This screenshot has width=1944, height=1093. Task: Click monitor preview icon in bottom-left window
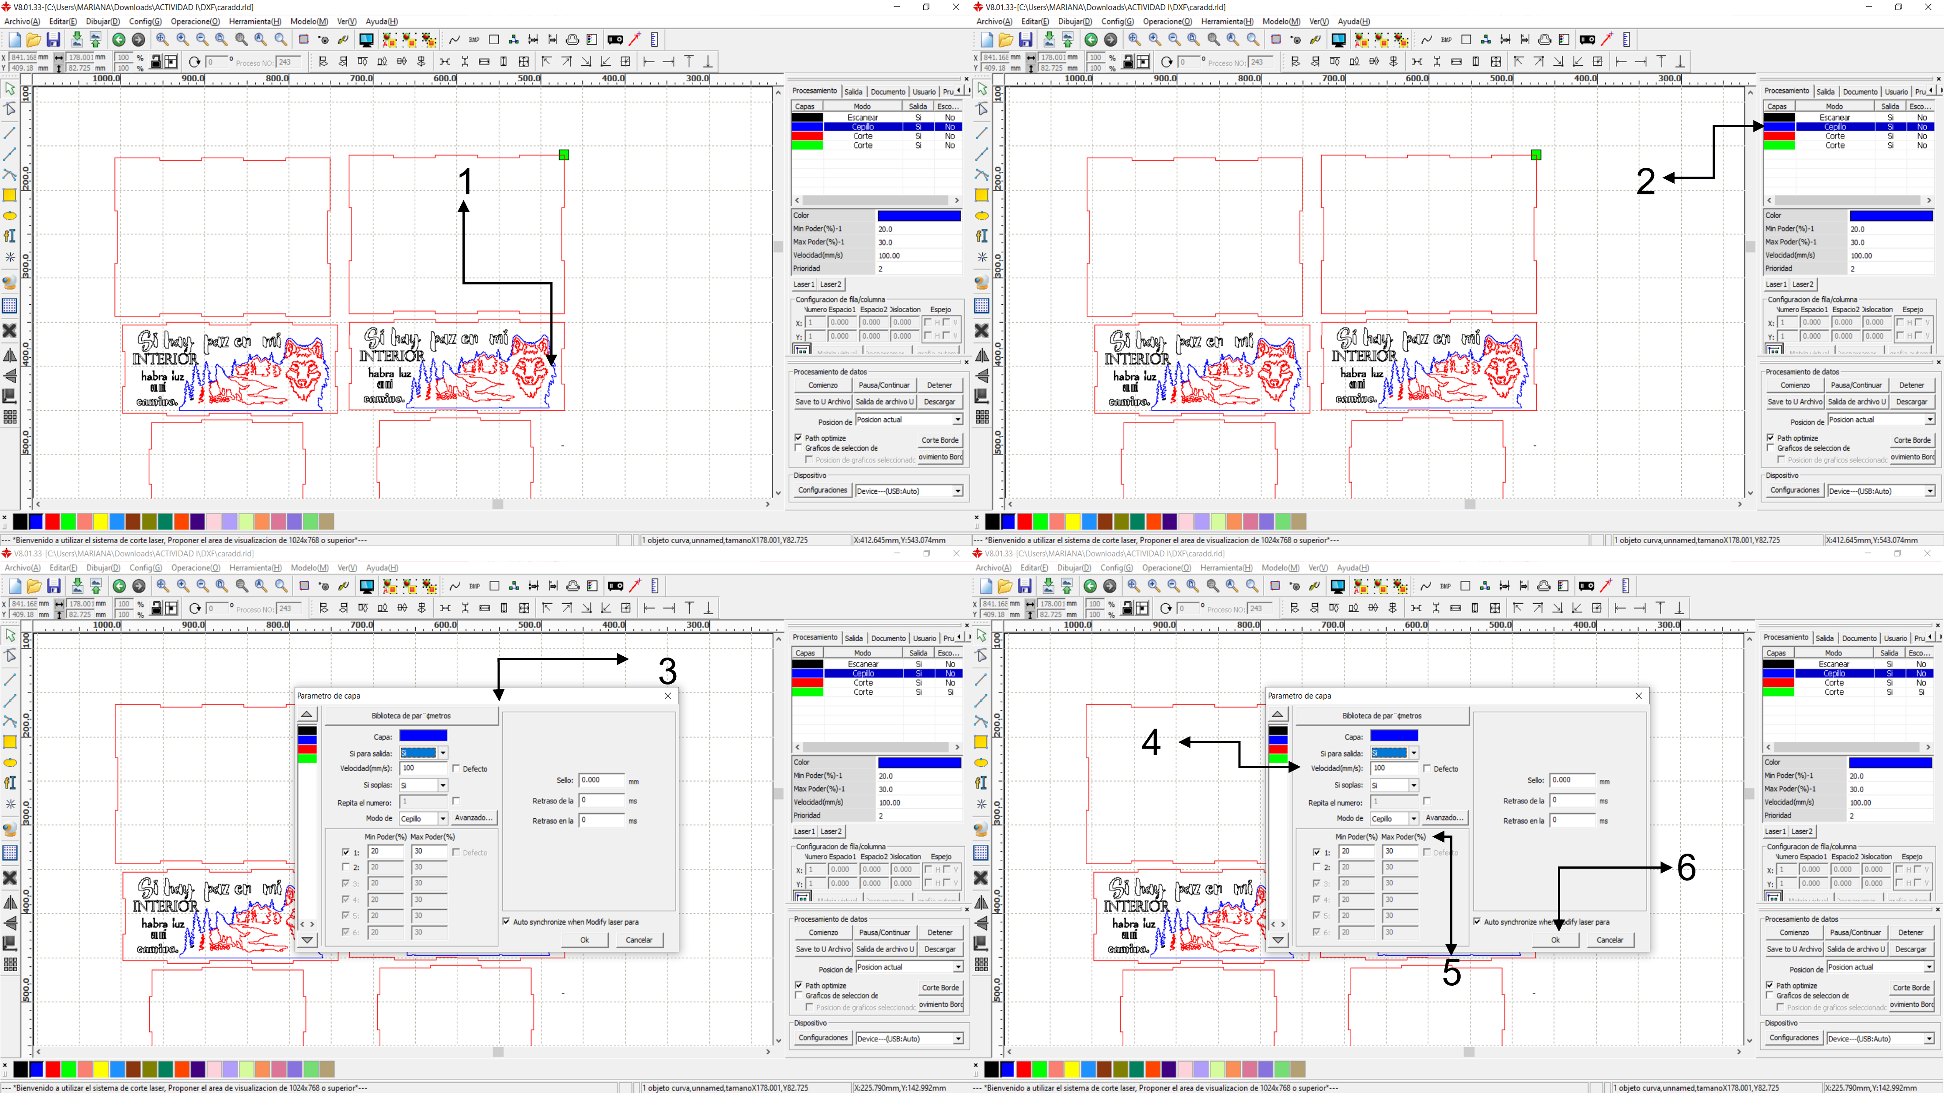(x=367, y=586)
